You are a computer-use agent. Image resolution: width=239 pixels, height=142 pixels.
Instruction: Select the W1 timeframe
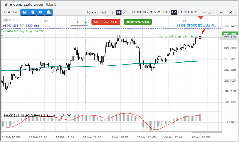click(187, 12)
